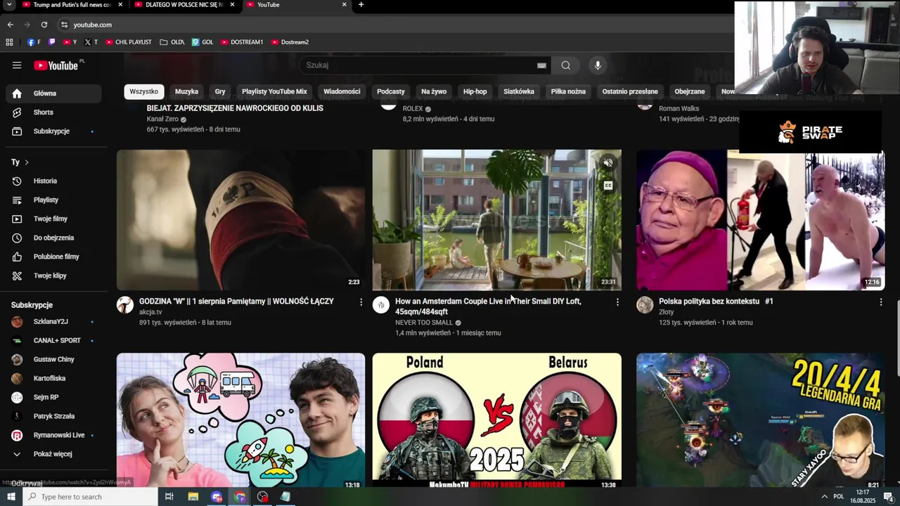The height and width of the screenshot is (506, 900).
Task: Select the Gry filter chip
Action: click(220, 91)
